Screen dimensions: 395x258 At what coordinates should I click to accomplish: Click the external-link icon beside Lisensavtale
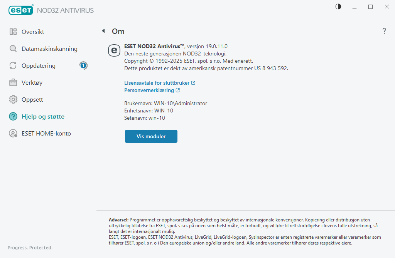[x=194, y=82]
